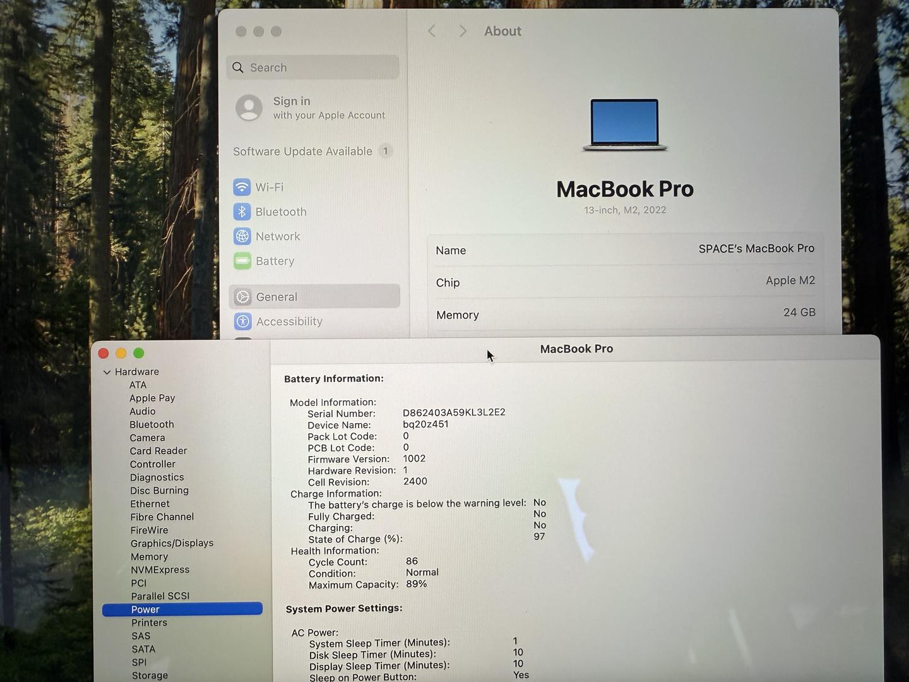Click the Apple Account avatar icon
Screen dimensions: 909x682
pos(249,107)
